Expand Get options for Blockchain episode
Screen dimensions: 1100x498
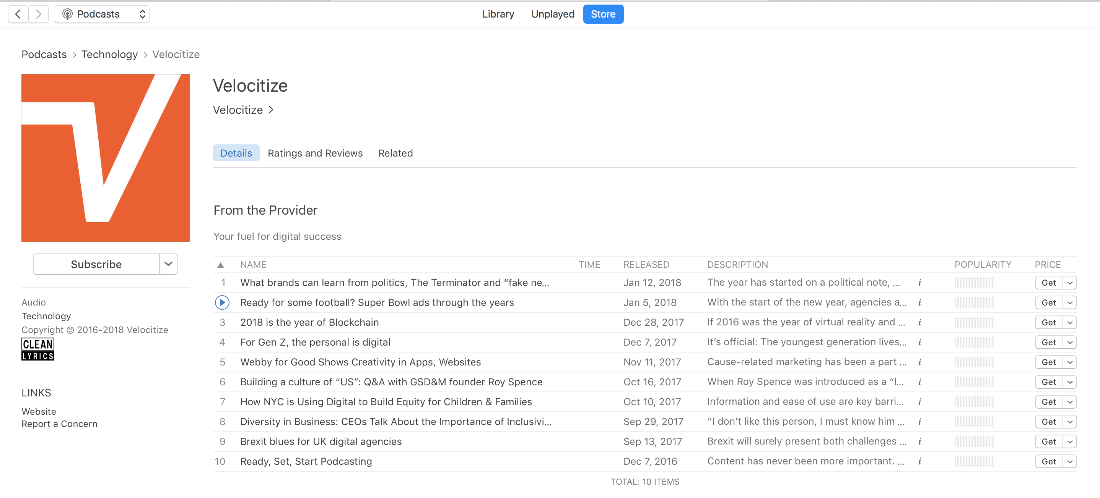[1070, 322]
